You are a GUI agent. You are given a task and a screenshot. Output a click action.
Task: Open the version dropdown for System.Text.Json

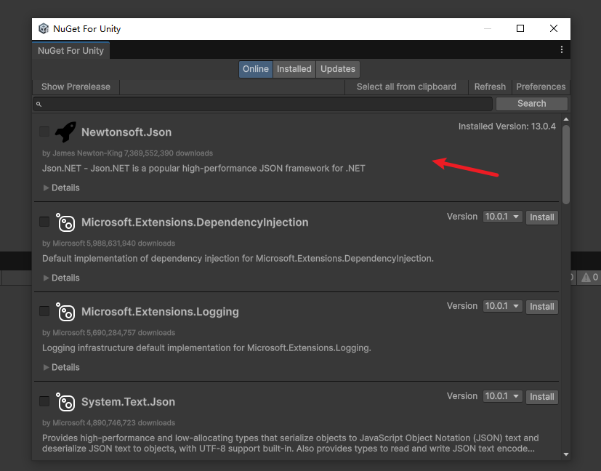502,396
